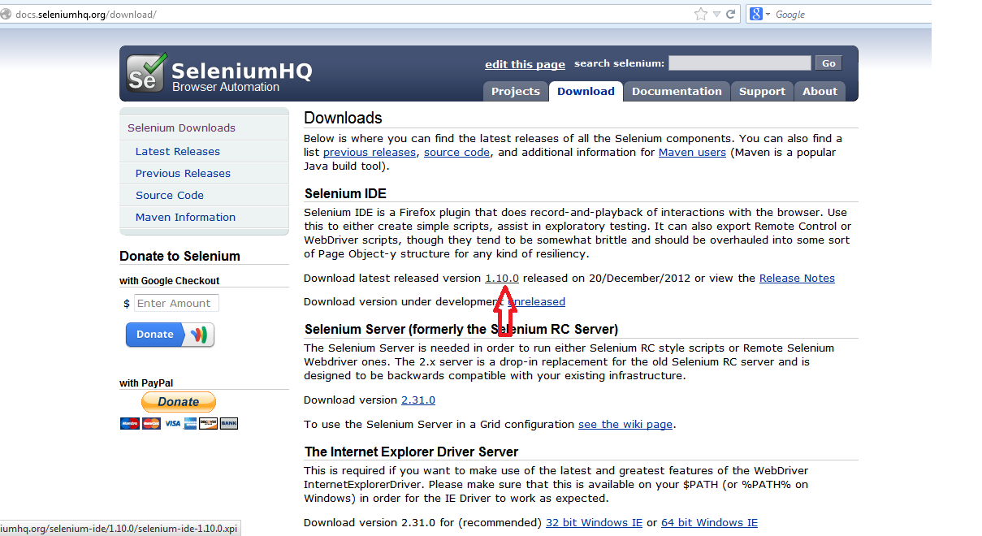982x536 pixels.
Task: Bookmark page with the star icon
Action: 701,15
